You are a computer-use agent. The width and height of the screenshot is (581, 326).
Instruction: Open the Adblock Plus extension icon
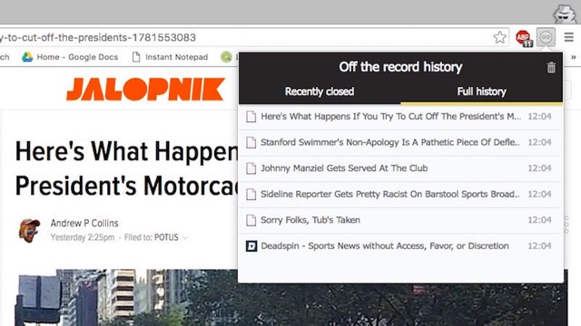tap(524, 38)
